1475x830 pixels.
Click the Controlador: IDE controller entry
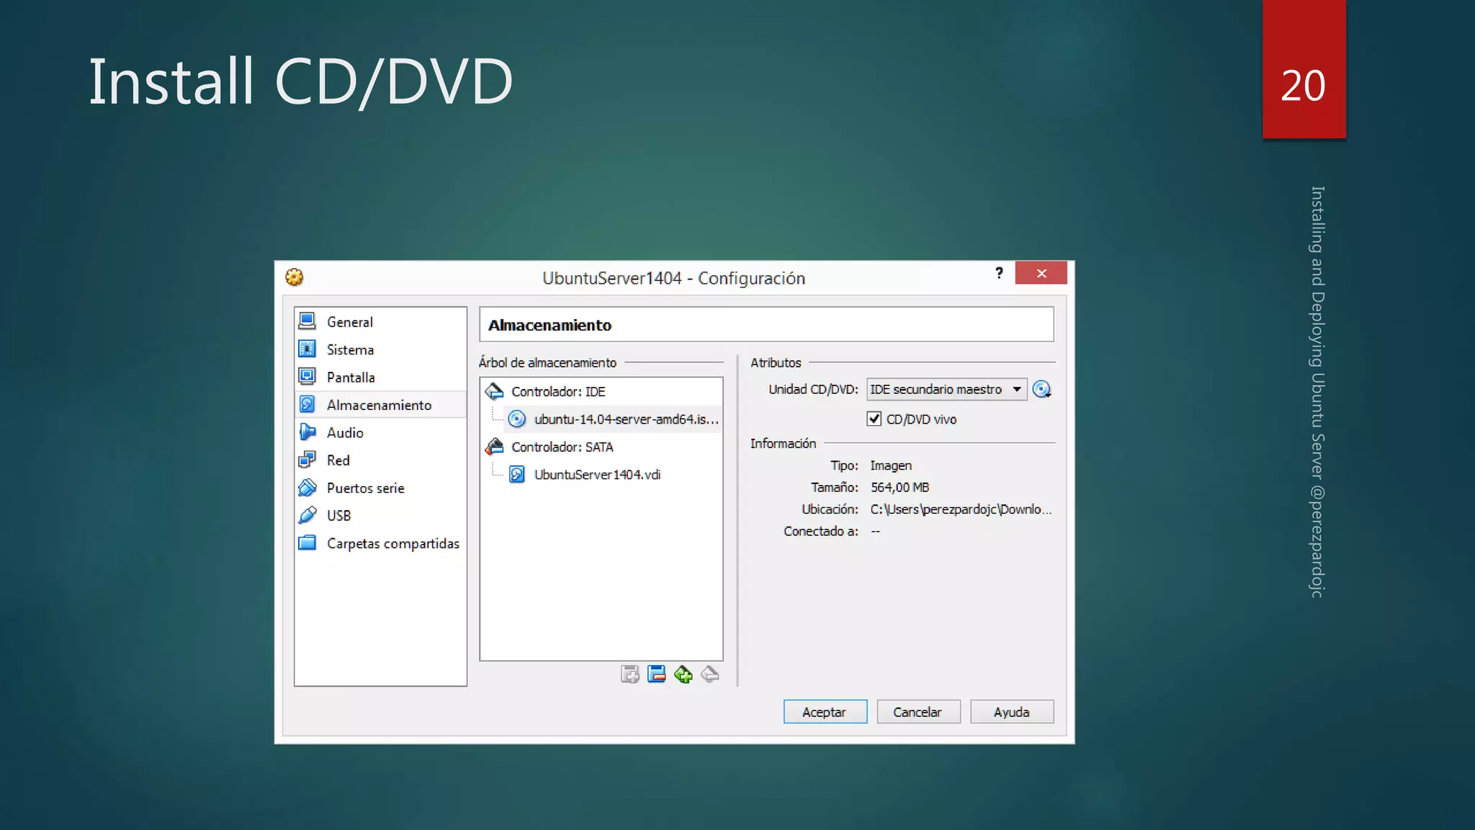point(557,392)
